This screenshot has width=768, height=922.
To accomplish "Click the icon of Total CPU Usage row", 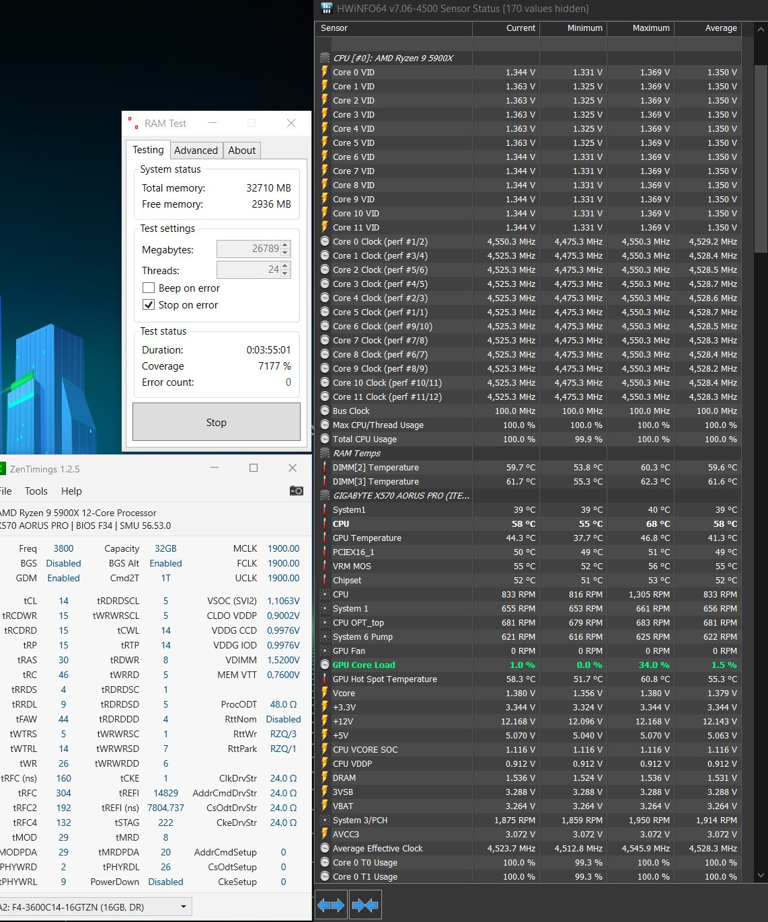I will [x=325, y=439].
